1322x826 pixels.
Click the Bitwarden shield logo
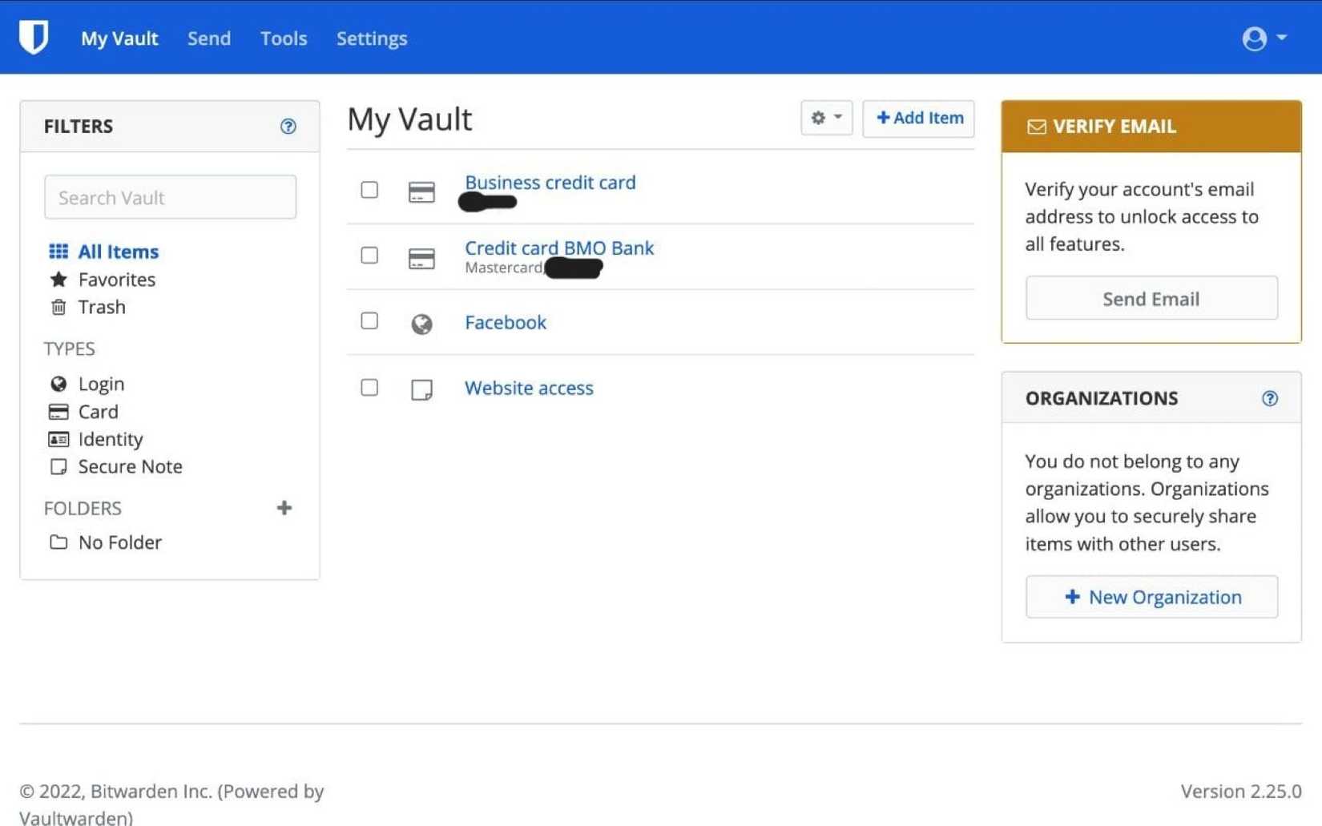click(x=34, y=37)
